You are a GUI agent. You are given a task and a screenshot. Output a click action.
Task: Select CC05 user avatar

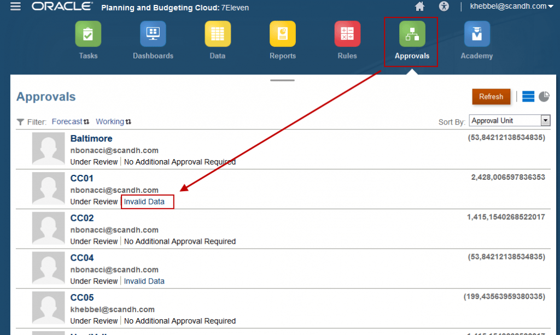coord(48,308)
